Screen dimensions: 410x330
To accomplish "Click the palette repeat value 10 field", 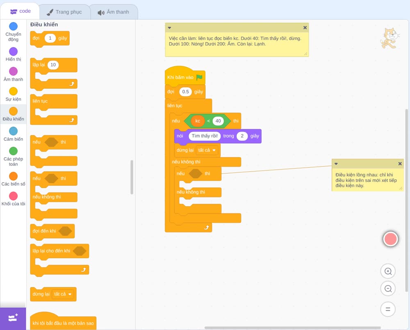I will pos(53,65).
